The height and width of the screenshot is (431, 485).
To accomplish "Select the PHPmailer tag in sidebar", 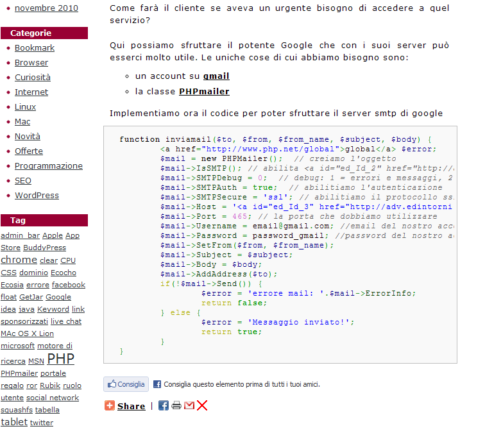I will tap(19, 373).
